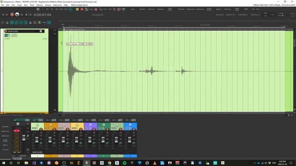Open Google Chrome from the taskbar

(x=109, y=163)
